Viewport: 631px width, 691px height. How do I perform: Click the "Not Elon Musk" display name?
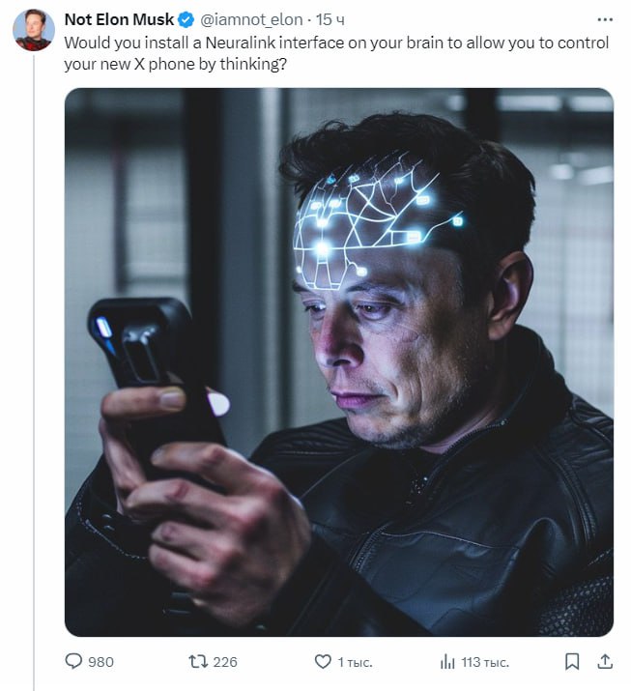(x=119, y=19)
